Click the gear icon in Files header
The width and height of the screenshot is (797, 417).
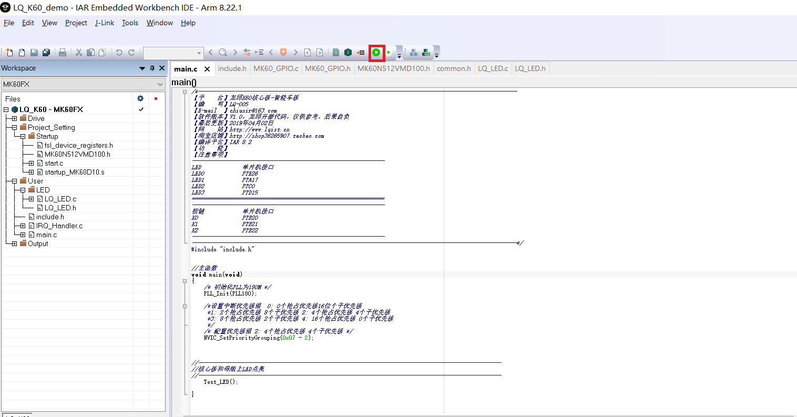140,98
